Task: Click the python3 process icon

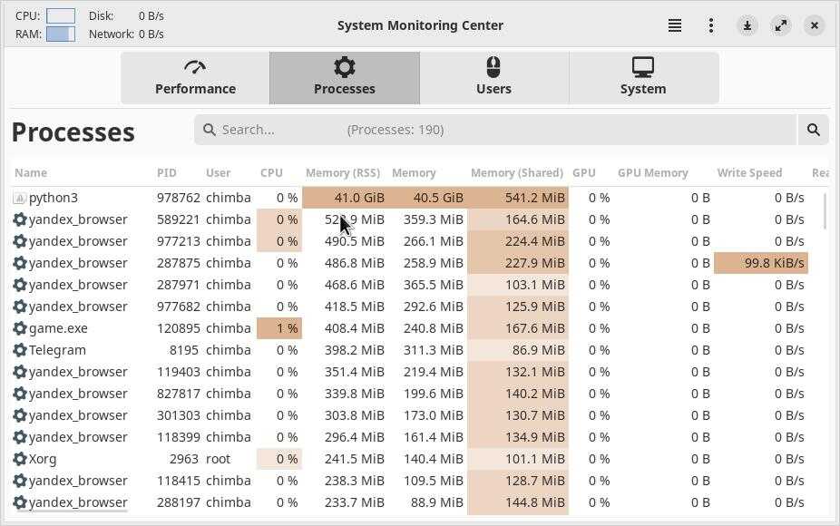Action: [x=20, y=198]
